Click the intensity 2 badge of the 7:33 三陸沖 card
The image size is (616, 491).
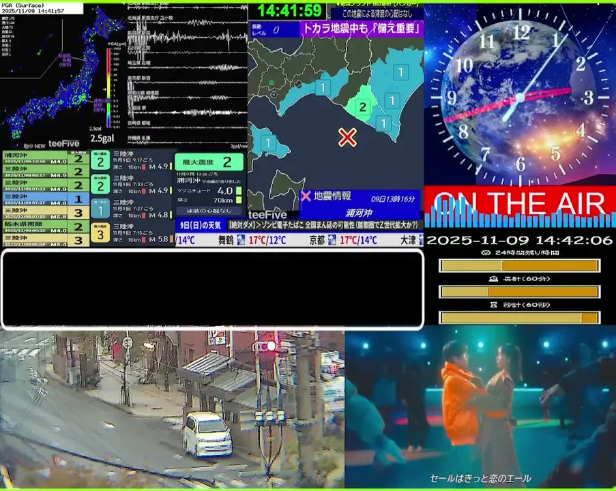coord(100,185)
